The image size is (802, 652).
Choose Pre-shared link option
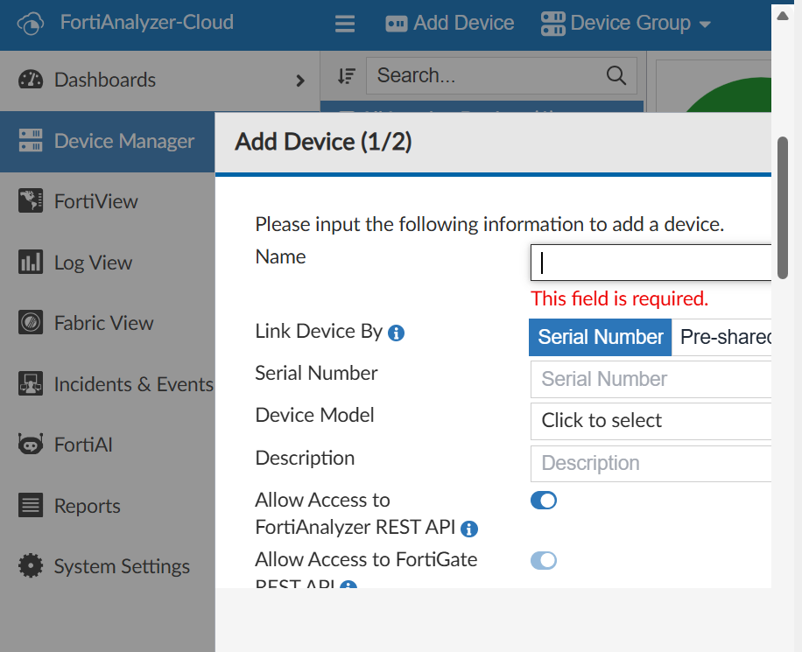pyautogui.click(x=721, y=337)
